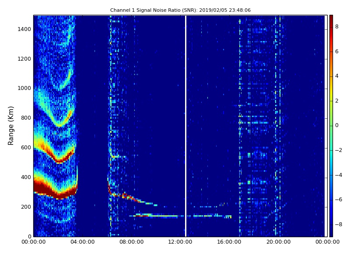Click the 600 range tick label
The image size is (350, 262).
(x=26, y=148)
